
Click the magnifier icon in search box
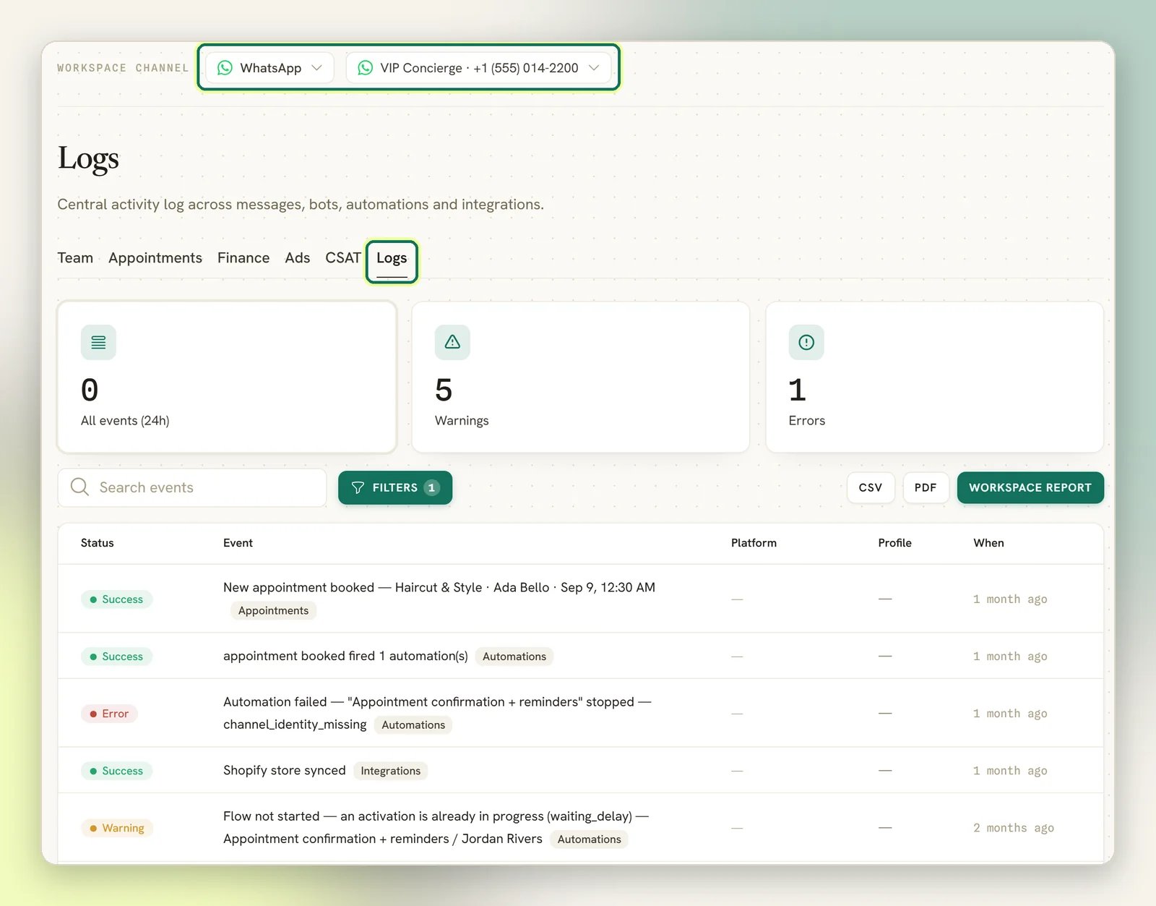(x=79, y=487)
